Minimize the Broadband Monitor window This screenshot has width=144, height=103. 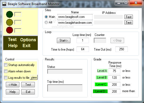point(119,3)
